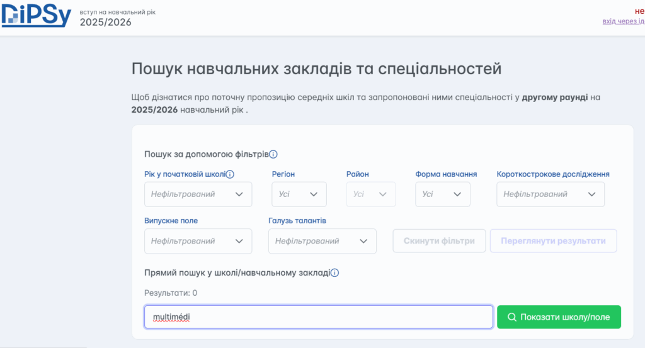Viewport: 645px width, 348px height.
Task: Expand the Випускне поле dropdown
Action: (198, 241)
